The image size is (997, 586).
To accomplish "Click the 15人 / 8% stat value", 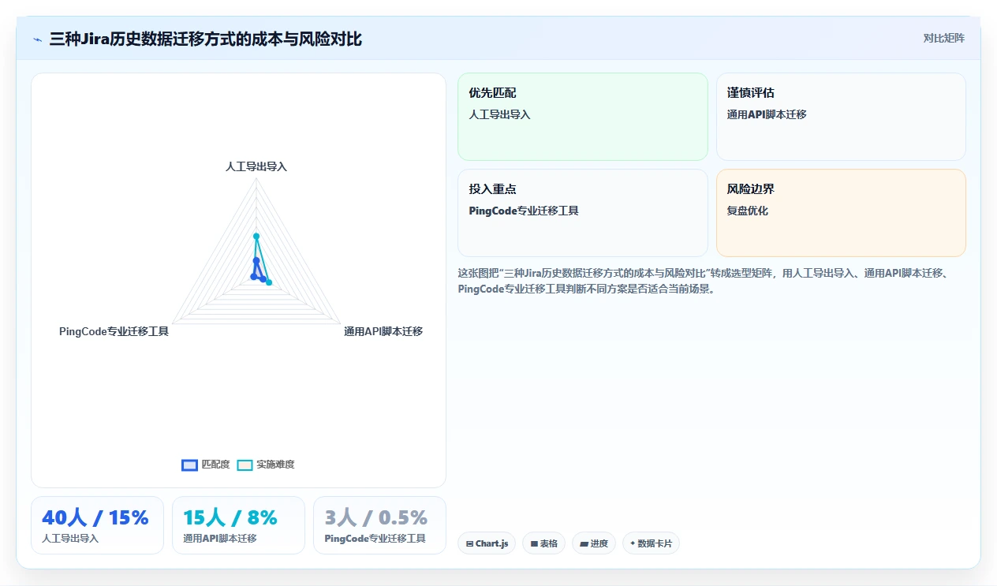I will pyautogui.click(x=230, y=517).
